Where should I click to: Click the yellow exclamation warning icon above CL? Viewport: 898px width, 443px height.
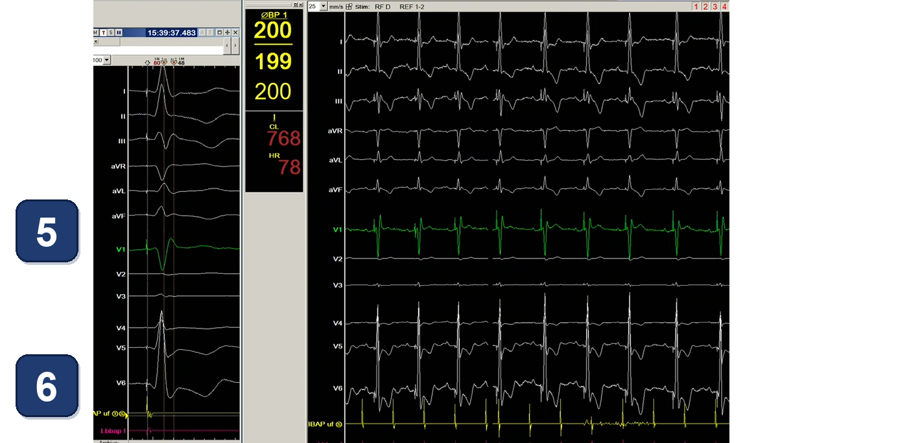(x=274, y=117)
